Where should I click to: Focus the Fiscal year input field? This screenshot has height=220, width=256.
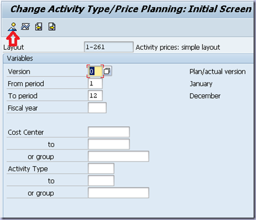tap(97, 108)
